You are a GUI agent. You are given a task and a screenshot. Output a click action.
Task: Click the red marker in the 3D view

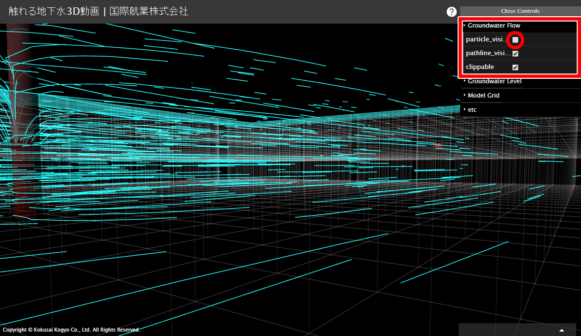pyautogui.click(x=438, y=146)
